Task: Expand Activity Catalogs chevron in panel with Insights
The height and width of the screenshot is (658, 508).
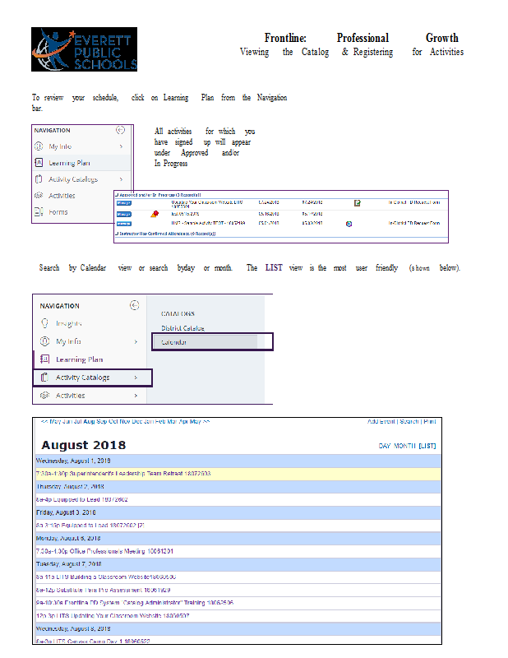Action: (136, 378)
